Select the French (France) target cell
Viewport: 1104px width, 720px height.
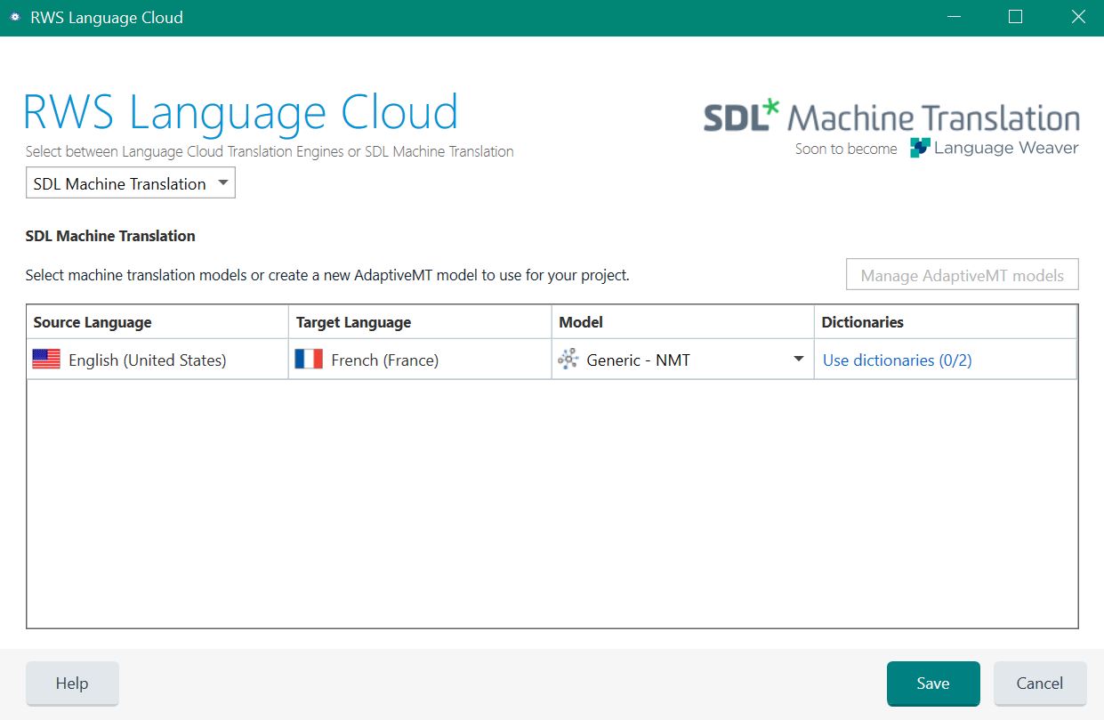pos(420,360)
